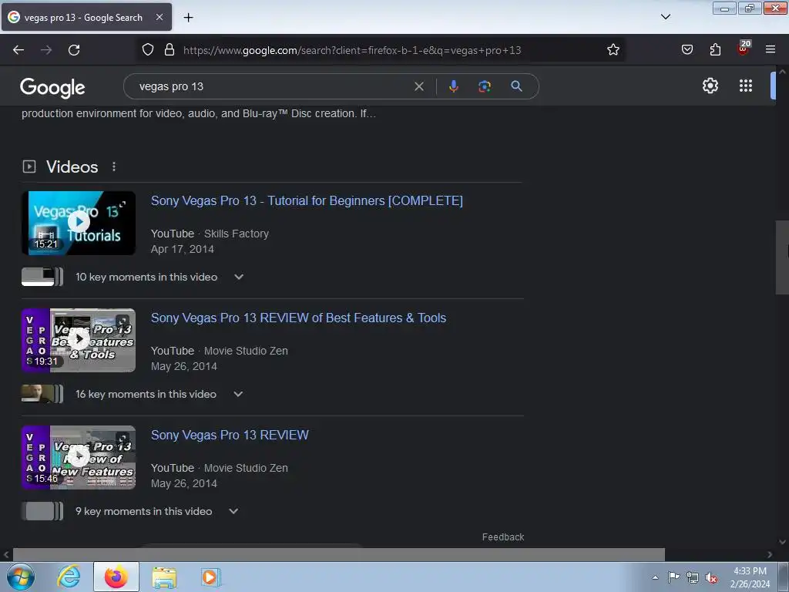Open the Windows Start menu

(x=20, y=577)
